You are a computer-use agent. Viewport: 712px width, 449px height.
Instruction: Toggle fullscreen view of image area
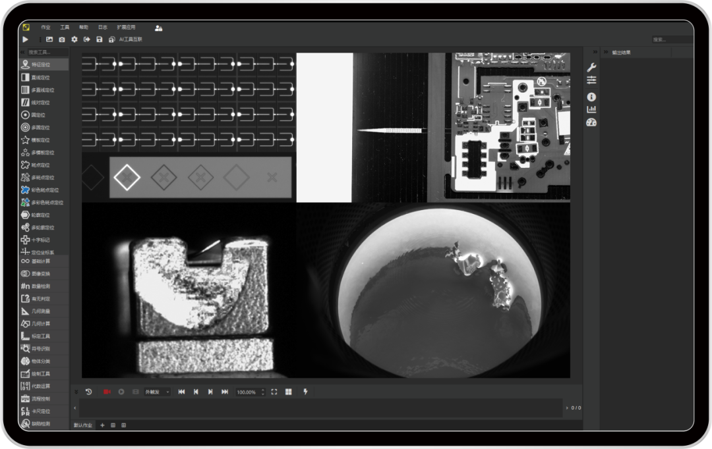pos(274,392)
